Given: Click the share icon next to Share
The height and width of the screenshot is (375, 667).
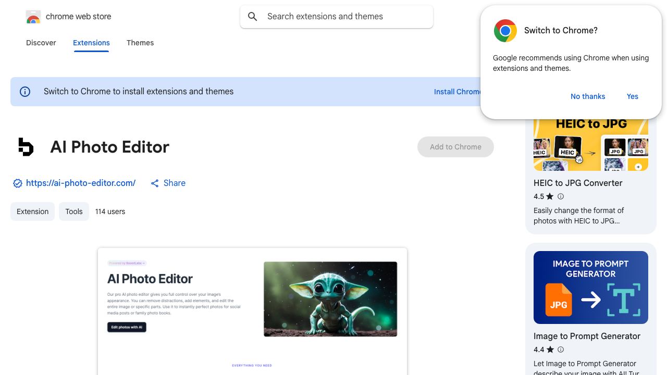Looking at the screenshot, I should click(x=155, y=183).
